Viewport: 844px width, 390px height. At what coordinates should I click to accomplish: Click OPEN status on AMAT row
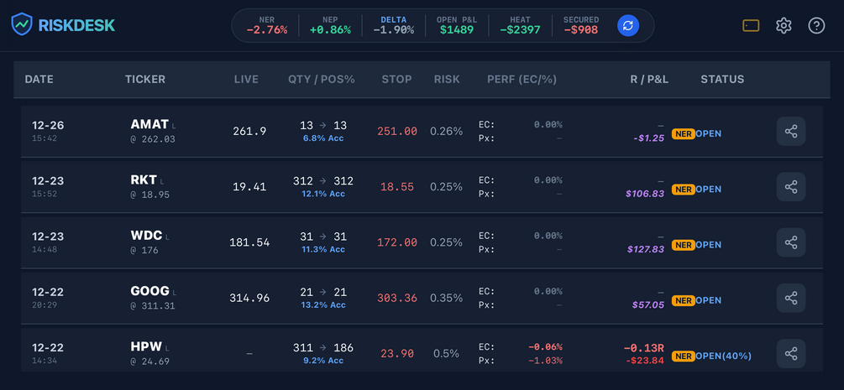[x=708, y=133]
